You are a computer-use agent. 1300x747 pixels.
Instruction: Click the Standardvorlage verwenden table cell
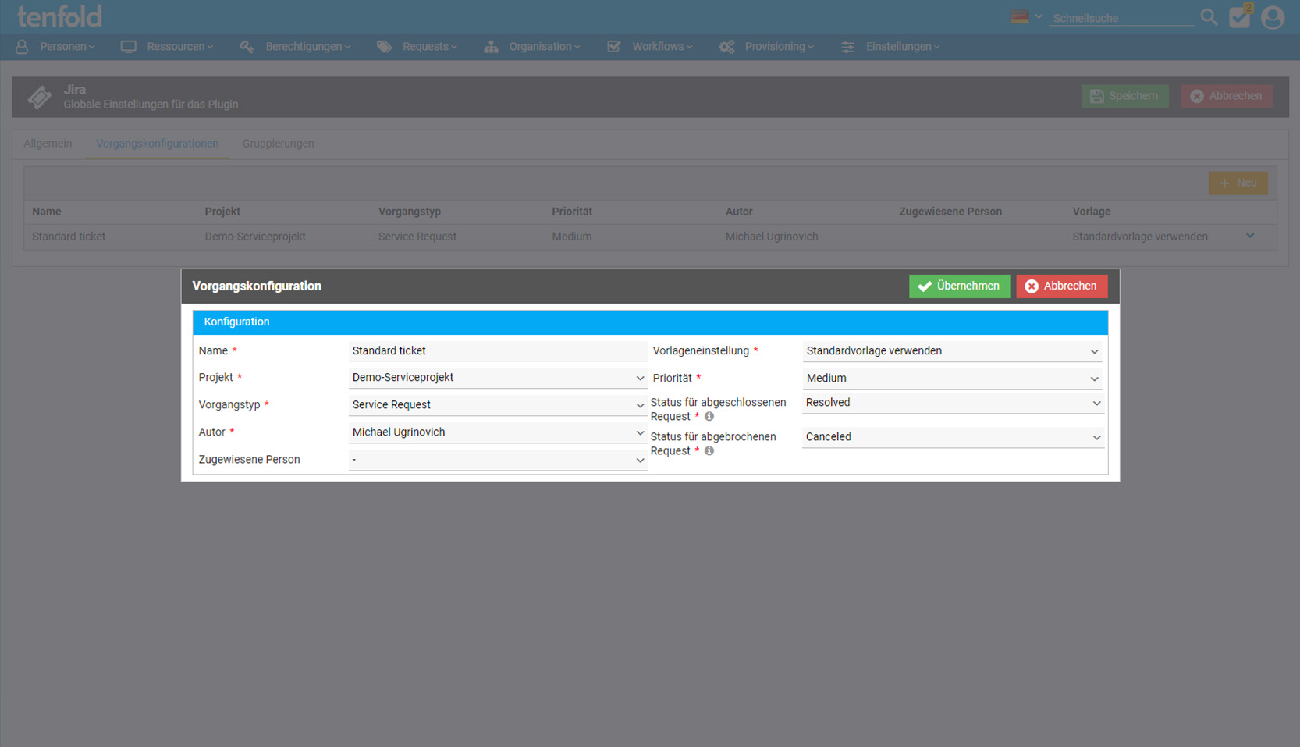click(x=1140, y=237)
